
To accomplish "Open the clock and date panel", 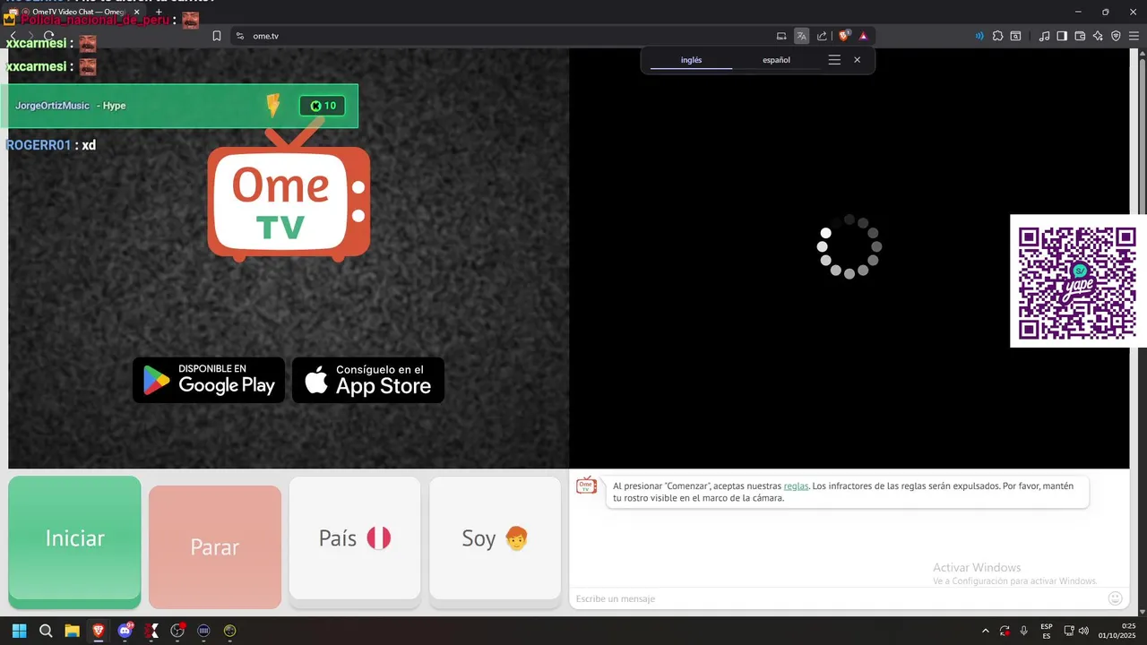I will [1118, 631].
